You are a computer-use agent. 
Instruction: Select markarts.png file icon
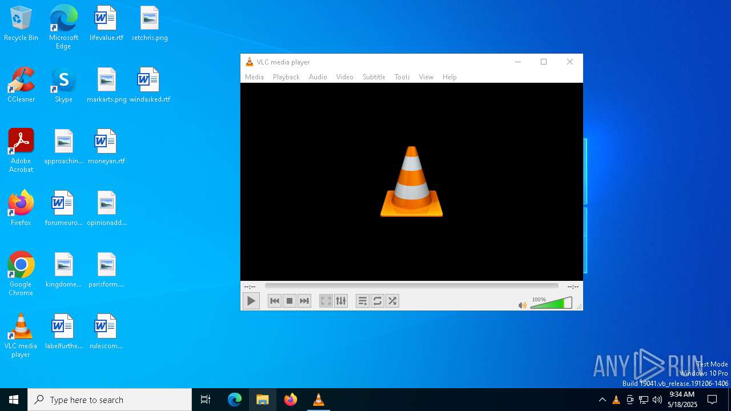[x=106, y=86]
